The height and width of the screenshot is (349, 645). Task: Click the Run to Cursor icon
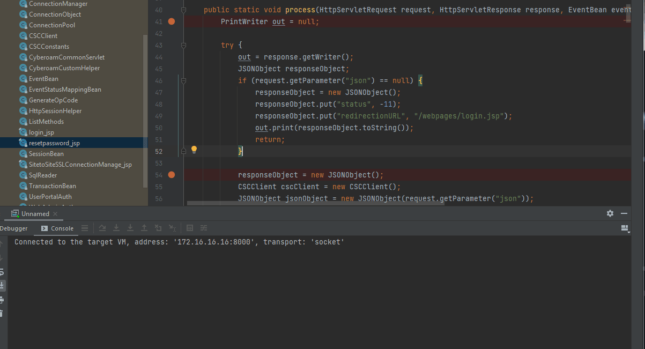(x=172, y=228)
